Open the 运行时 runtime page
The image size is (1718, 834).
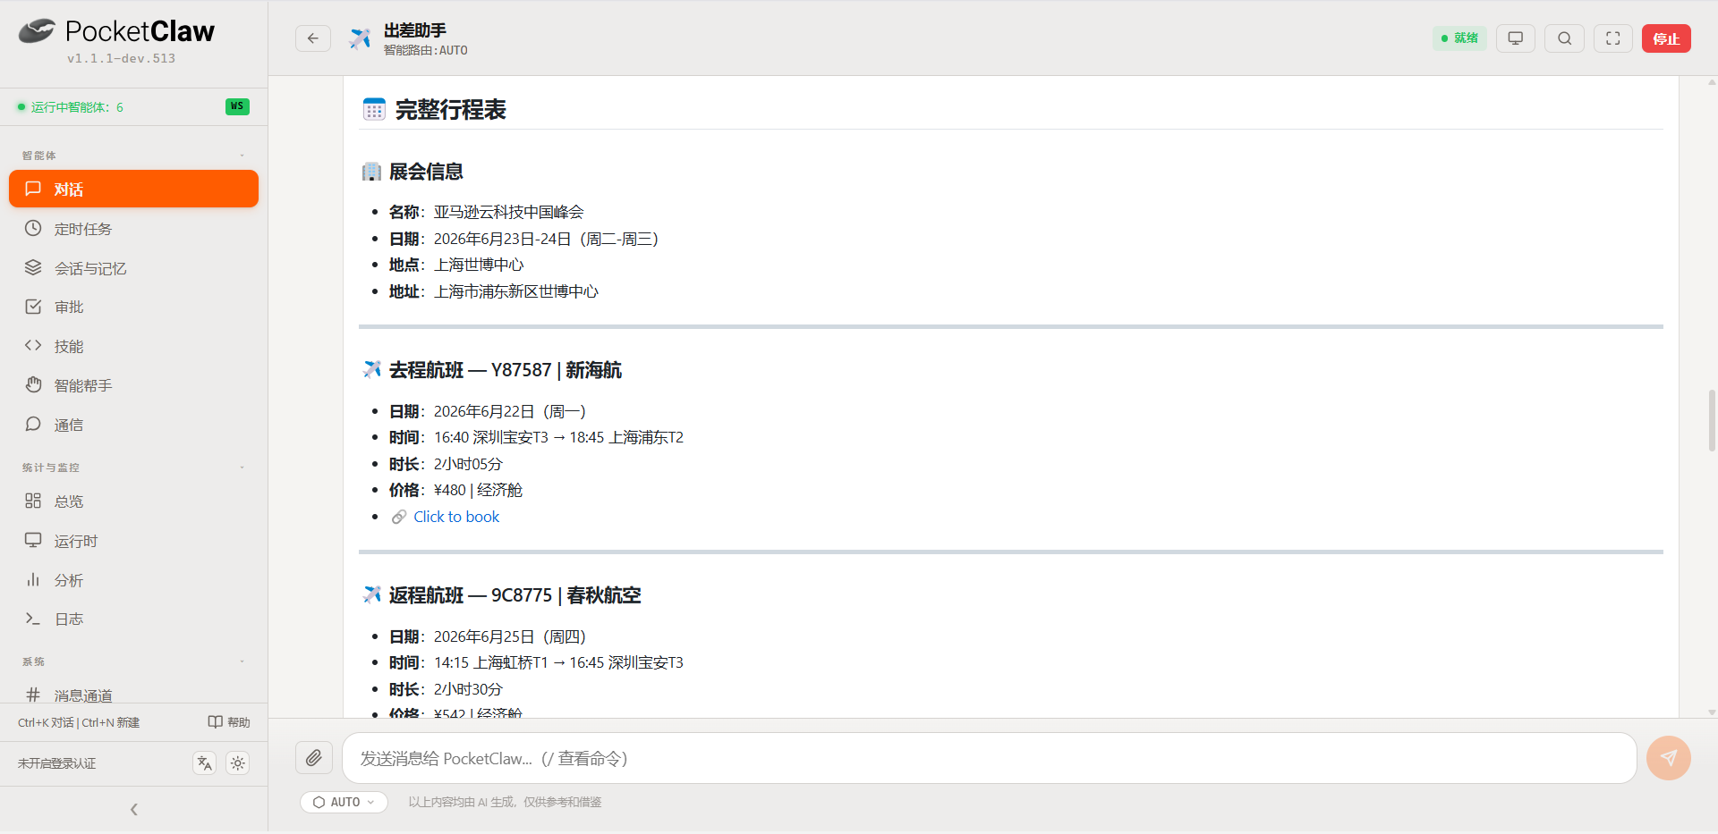tap(134, 541)
